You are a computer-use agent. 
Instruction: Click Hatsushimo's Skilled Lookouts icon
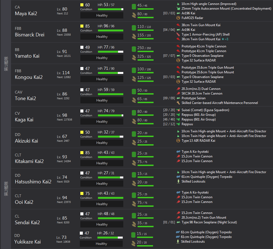pyautogui.click(x=178, y=181)
